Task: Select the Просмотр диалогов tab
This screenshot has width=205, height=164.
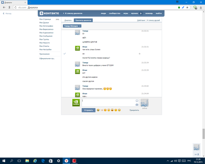Action: 83,20
